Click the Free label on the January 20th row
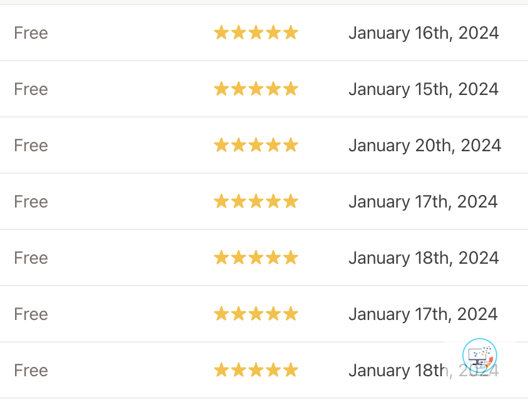The image size is (528, 400). 31,145
